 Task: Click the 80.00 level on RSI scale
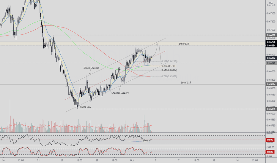click(x=270, y=134)
